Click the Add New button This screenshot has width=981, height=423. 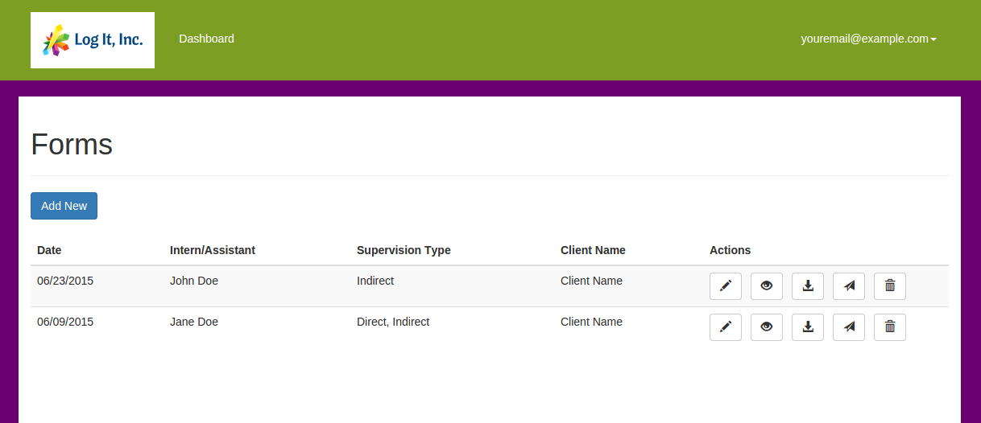pyautogui.click(x=64, y=206)
